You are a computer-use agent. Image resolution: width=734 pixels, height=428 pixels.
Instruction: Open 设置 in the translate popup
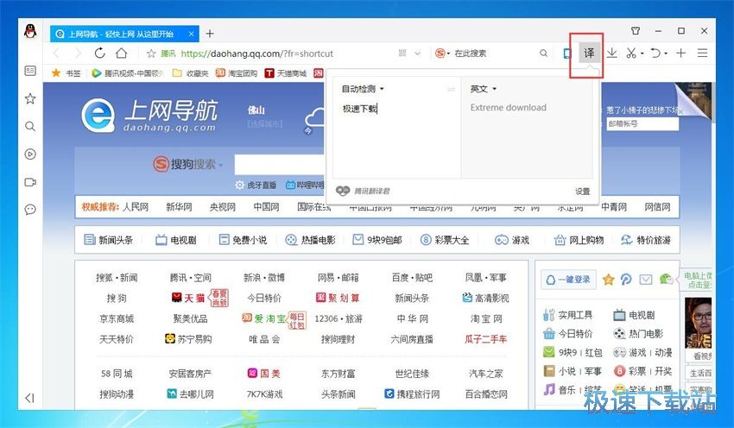pos(582,192)
